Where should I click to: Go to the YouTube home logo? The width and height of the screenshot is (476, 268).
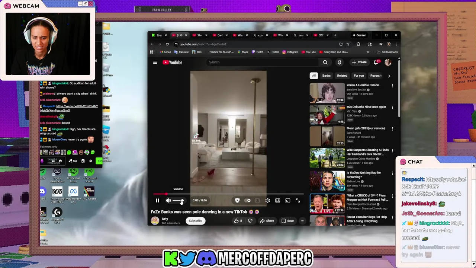pyautogui.click(x=173, y=62)
